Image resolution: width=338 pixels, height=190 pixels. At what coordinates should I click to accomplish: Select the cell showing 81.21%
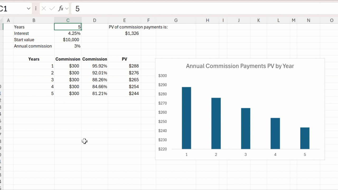point(95,93)
